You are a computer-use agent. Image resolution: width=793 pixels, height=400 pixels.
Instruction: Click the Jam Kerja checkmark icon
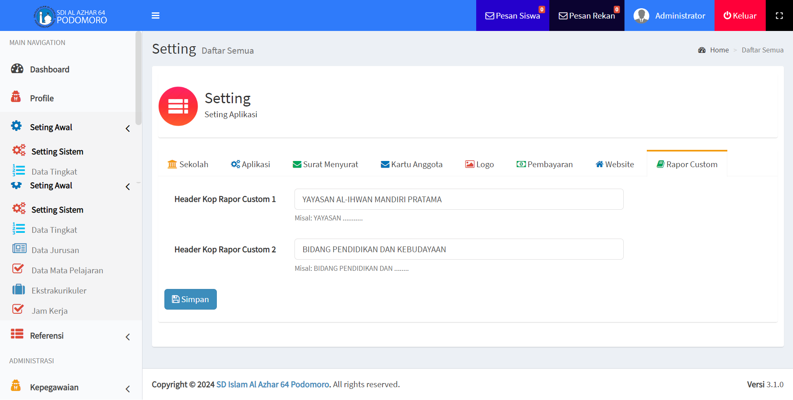18,310
